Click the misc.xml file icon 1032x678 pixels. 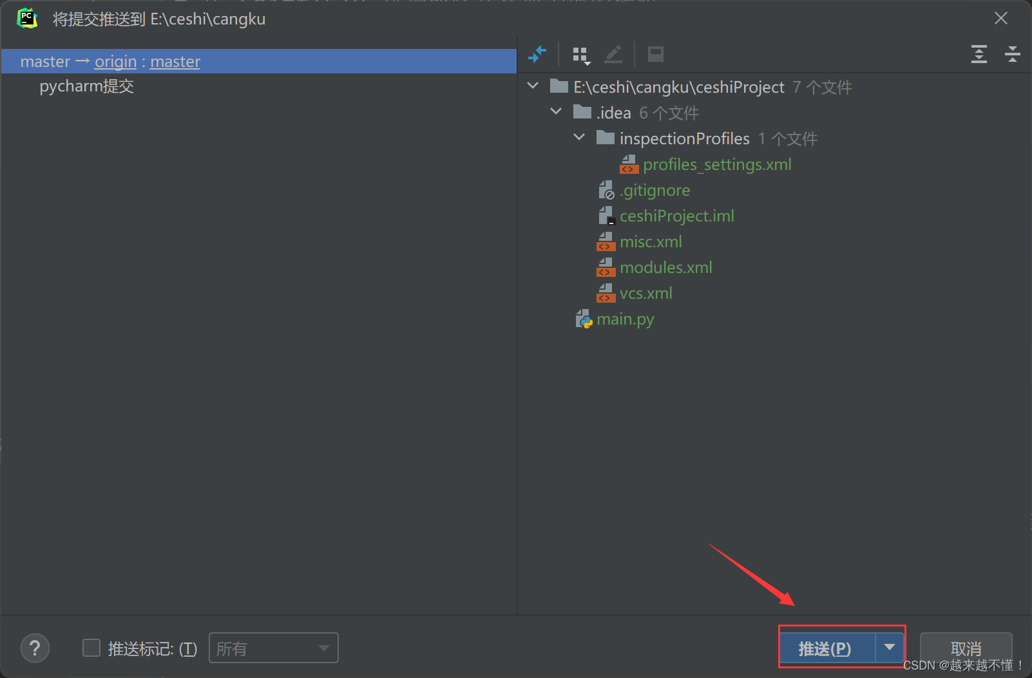coord(606,242)
